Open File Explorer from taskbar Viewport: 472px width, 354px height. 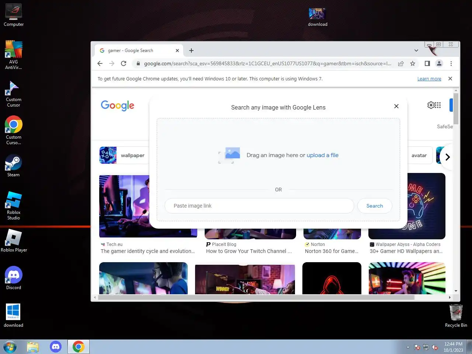coord(33,347)
